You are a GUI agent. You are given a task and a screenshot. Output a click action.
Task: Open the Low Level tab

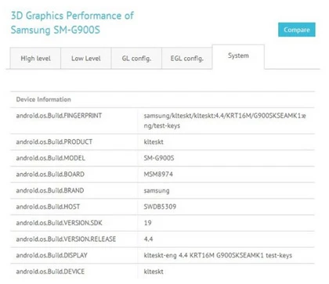(x=86, y=58)
